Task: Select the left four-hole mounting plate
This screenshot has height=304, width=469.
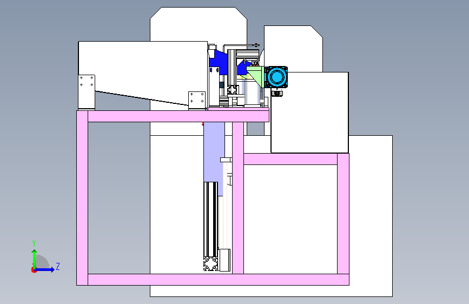Action: (x=87, y=92)
